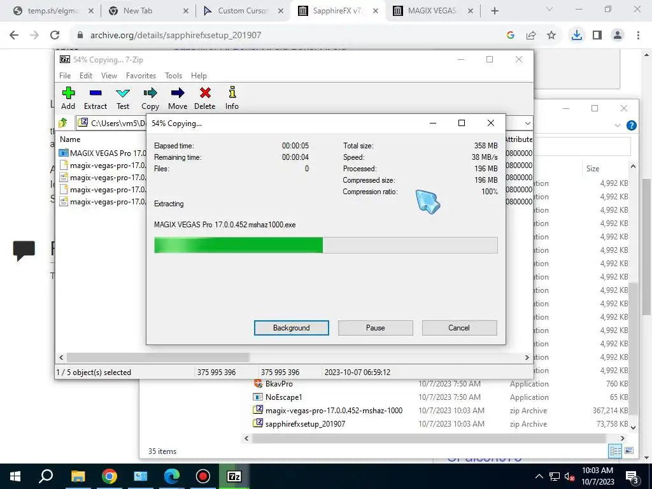This screenshot has height=489, width=652.
Task: Open Microsoft Edge from the taskbar
Action: tap(172, 476)
